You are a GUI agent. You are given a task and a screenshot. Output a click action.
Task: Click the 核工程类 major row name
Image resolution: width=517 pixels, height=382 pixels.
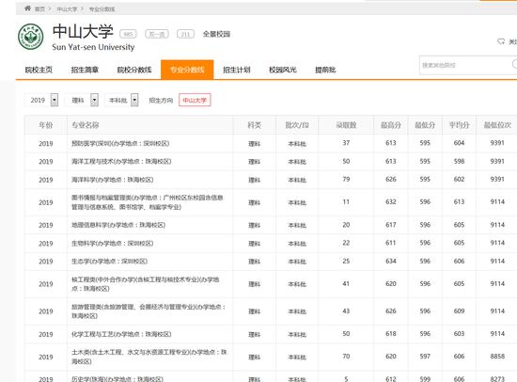pos(146,284)
